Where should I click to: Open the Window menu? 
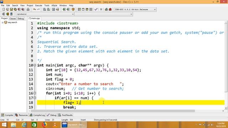pos(63,6)
